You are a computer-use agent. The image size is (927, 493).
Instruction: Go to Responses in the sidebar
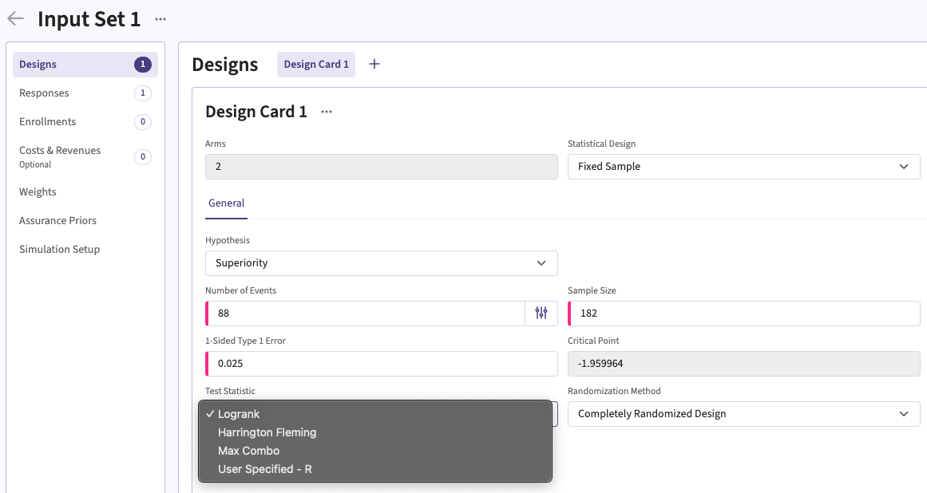[44, 93]
